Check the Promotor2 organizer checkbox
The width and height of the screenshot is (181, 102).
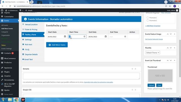tap(148, 20)
